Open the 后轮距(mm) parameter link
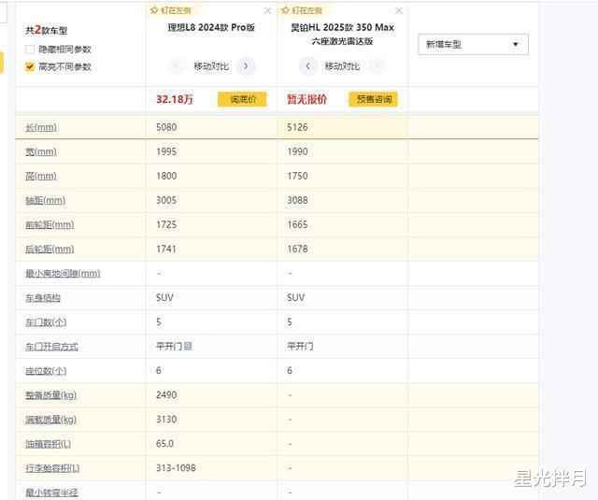 click(50, 250)
